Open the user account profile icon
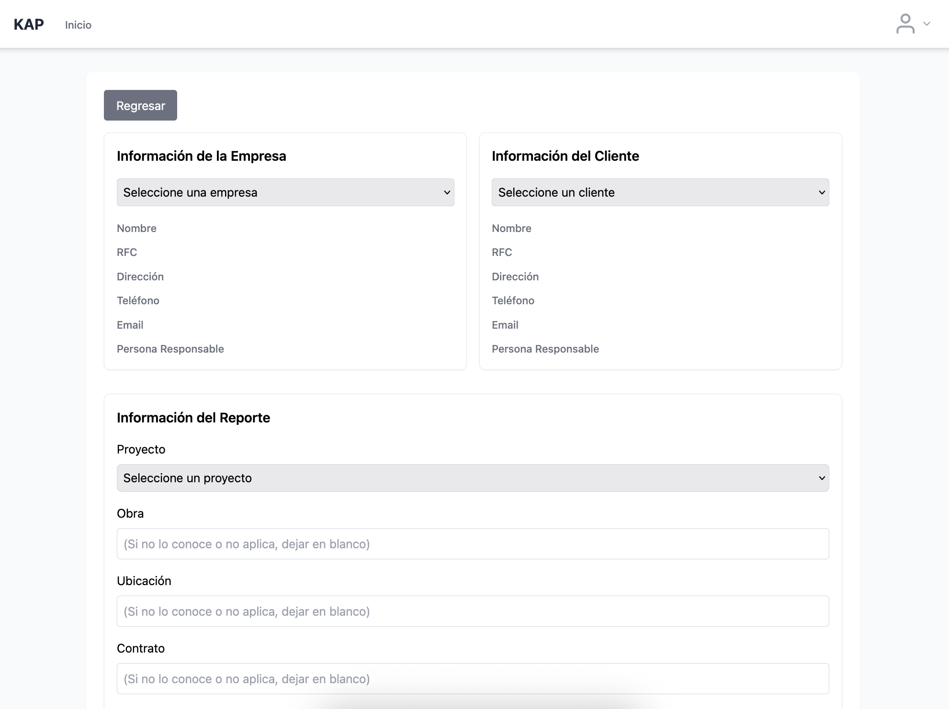 905,24
